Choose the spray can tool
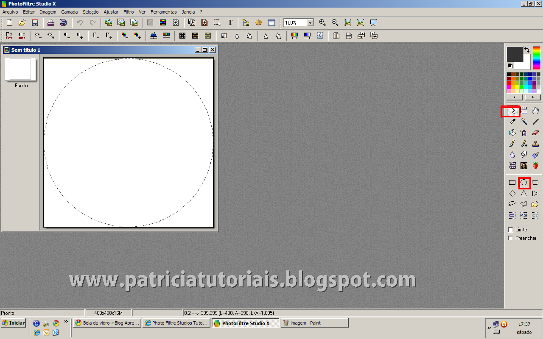Screen dimensions: 543x339 (524, 133)
